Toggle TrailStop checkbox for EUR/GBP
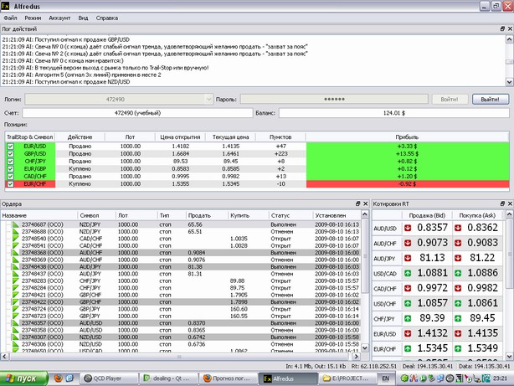Image resolution: width=514 pixels, height=386 pixels. 11,169
